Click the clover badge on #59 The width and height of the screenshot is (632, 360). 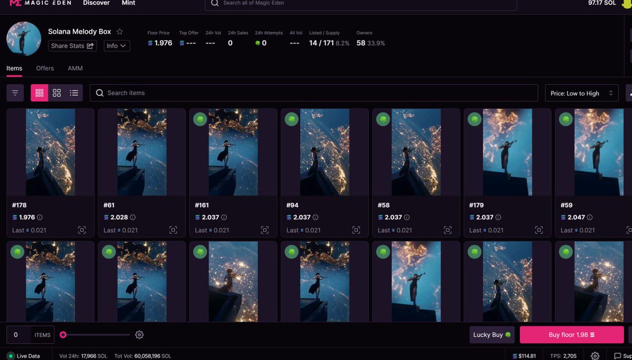tap(566, 119)
